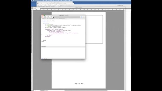Open the Apple menu
The image size is (162, 91).
click(x=32, y=1)
